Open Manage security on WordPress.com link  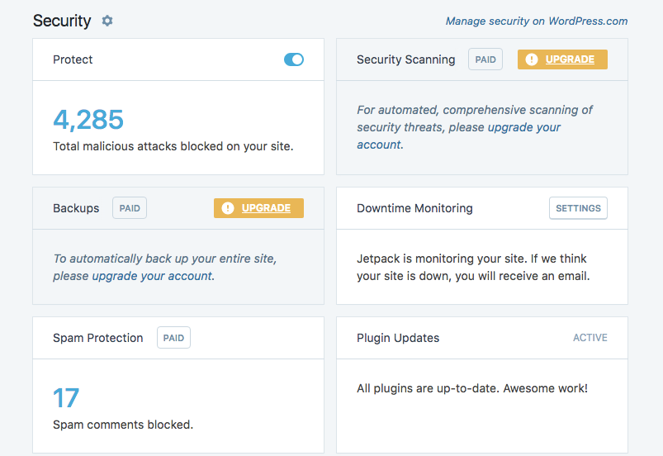pos(537,21)
